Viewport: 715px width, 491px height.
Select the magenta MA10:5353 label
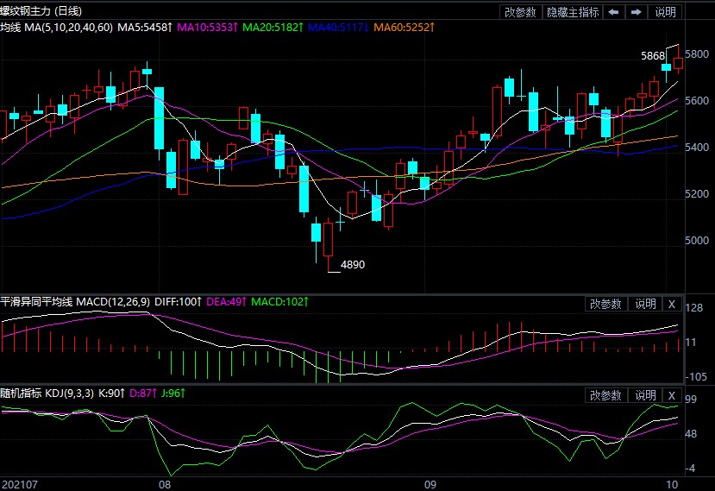tap(206, 28)
